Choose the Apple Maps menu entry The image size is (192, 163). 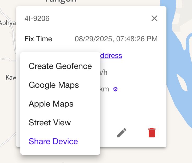[x=51, y=104]
